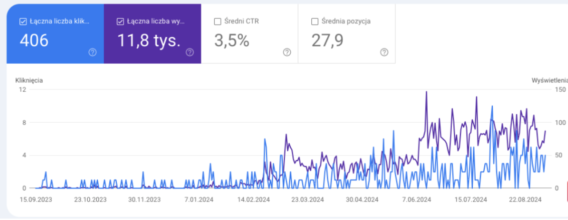Screen dimensions: 568x220
Task: Open help icon on total clicks card
Action: tap(92, 52)
